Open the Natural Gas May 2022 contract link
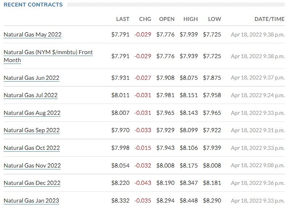 [33, 35]
